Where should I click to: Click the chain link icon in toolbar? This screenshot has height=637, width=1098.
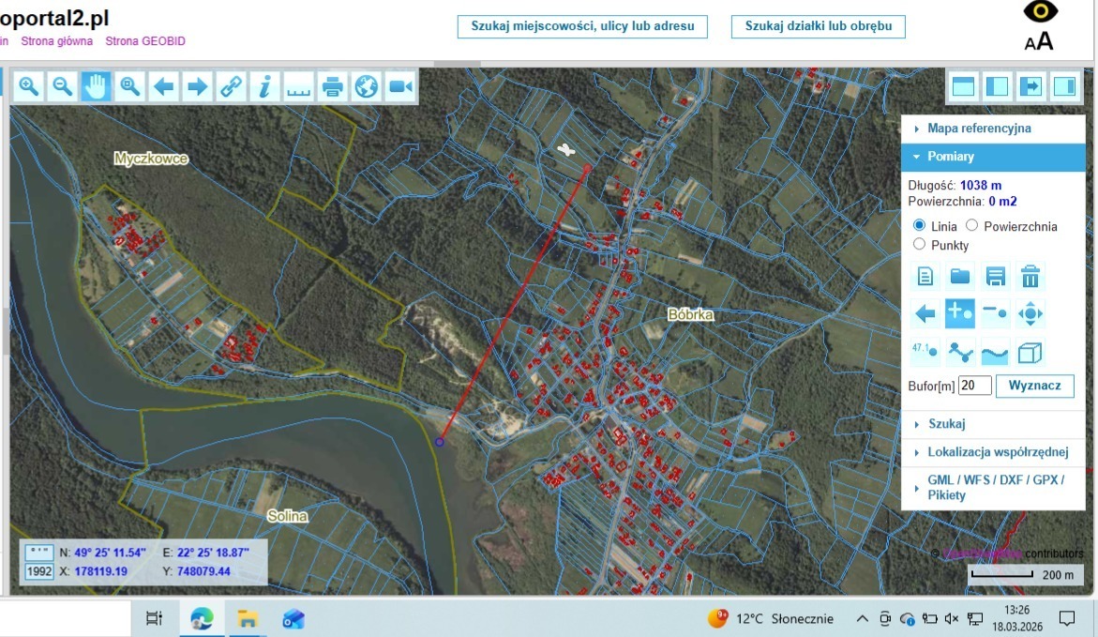[x=231, y=87]
